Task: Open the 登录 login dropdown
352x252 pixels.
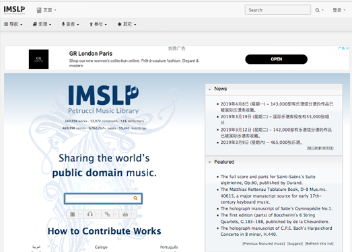Action: [x=339, y=10]
